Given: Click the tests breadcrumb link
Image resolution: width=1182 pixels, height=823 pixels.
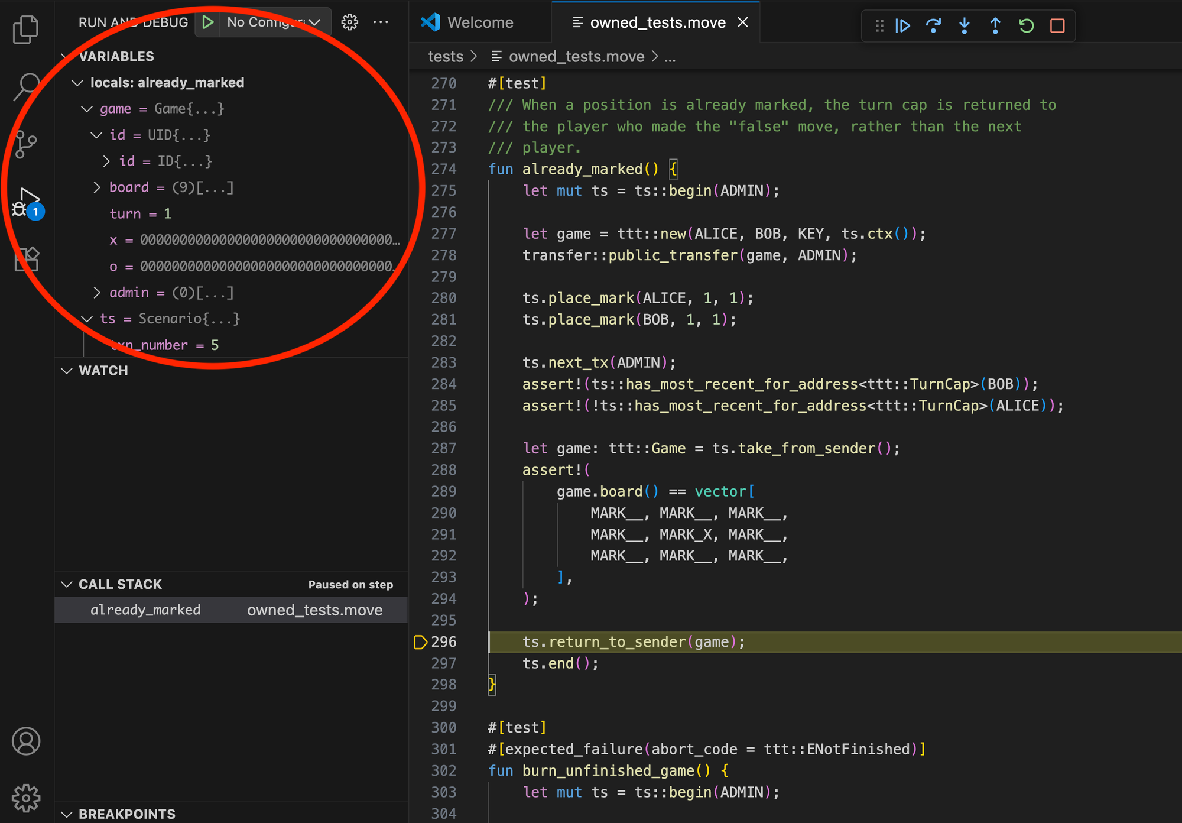Looking at the screenshot, I should coord(445,57).
